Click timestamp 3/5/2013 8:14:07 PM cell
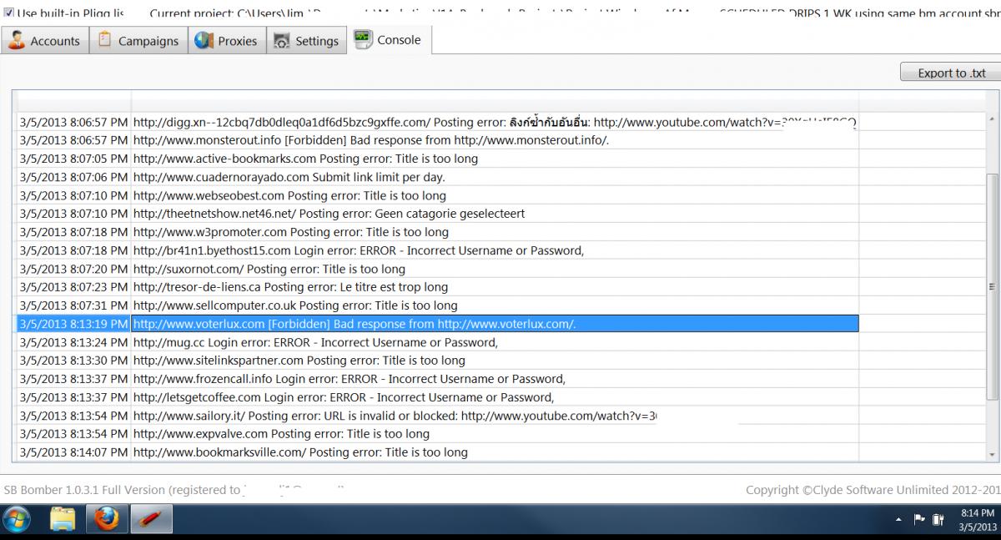This screenshot has width=1001, height=540. point(73,452)
